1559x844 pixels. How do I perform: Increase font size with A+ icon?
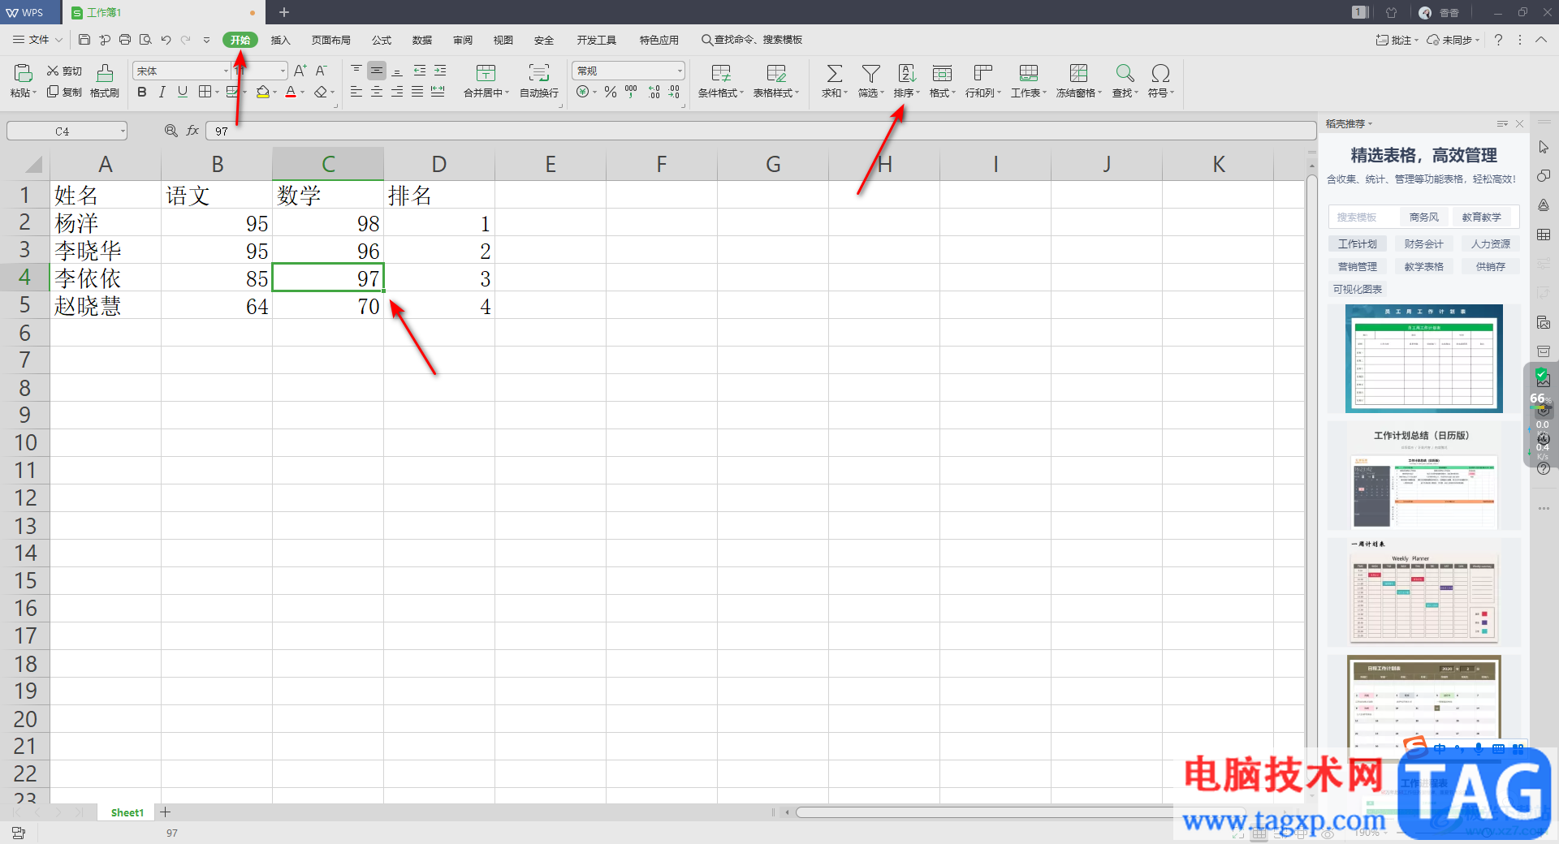[300, 71]
